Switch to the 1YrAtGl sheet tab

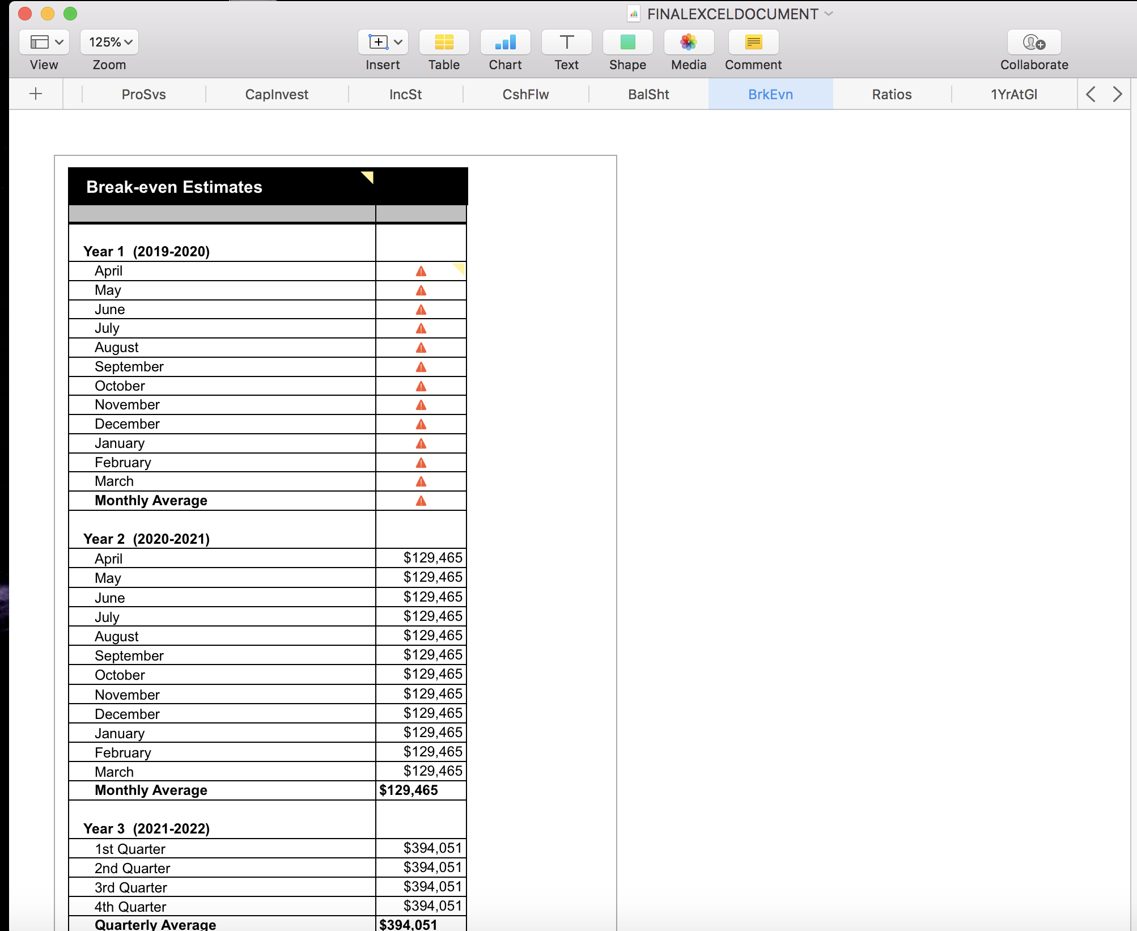[x=1014, y=94]
